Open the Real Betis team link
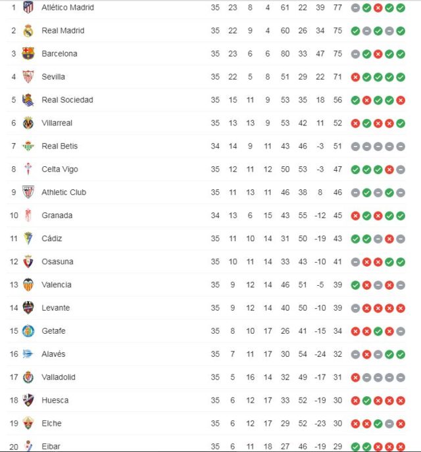421x452 pixels. coord(59,146)
